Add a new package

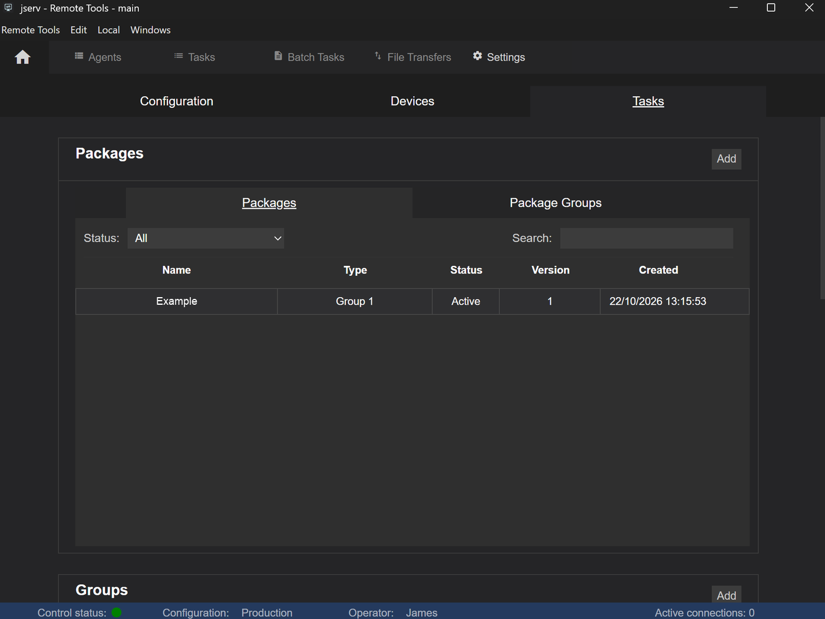pos(727,159)
